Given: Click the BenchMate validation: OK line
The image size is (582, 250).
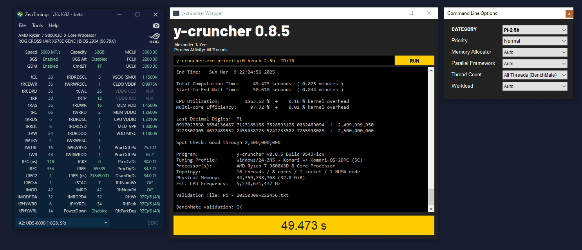Looking at the screenshot, I should tap(209, 207).
